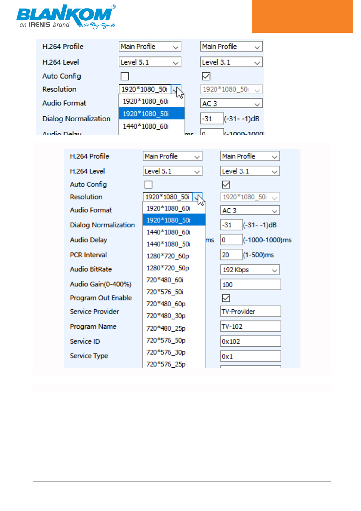Click Audio Gain field showing 100
This screenshot has width=361, height=511.
coord(250,284)
